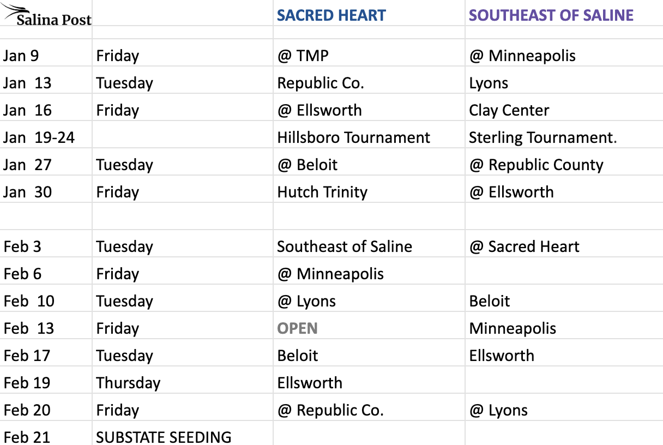Select the "Jan 19-24" date cell
The width and height of the screenshot is (663, 445).
pos(39,137)
